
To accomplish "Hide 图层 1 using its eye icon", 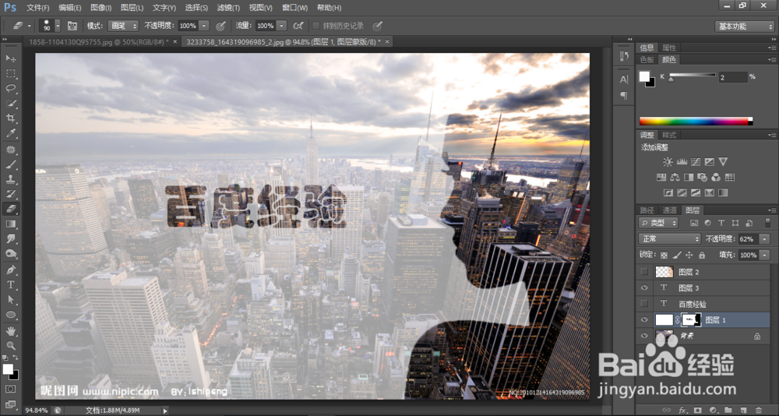I will (x=644, y=319).
